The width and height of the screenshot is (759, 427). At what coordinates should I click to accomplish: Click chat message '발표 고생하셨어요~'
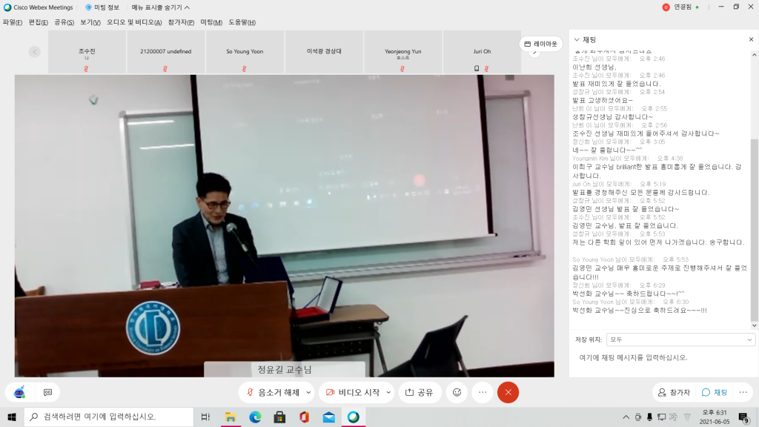[x=602, y=100]
